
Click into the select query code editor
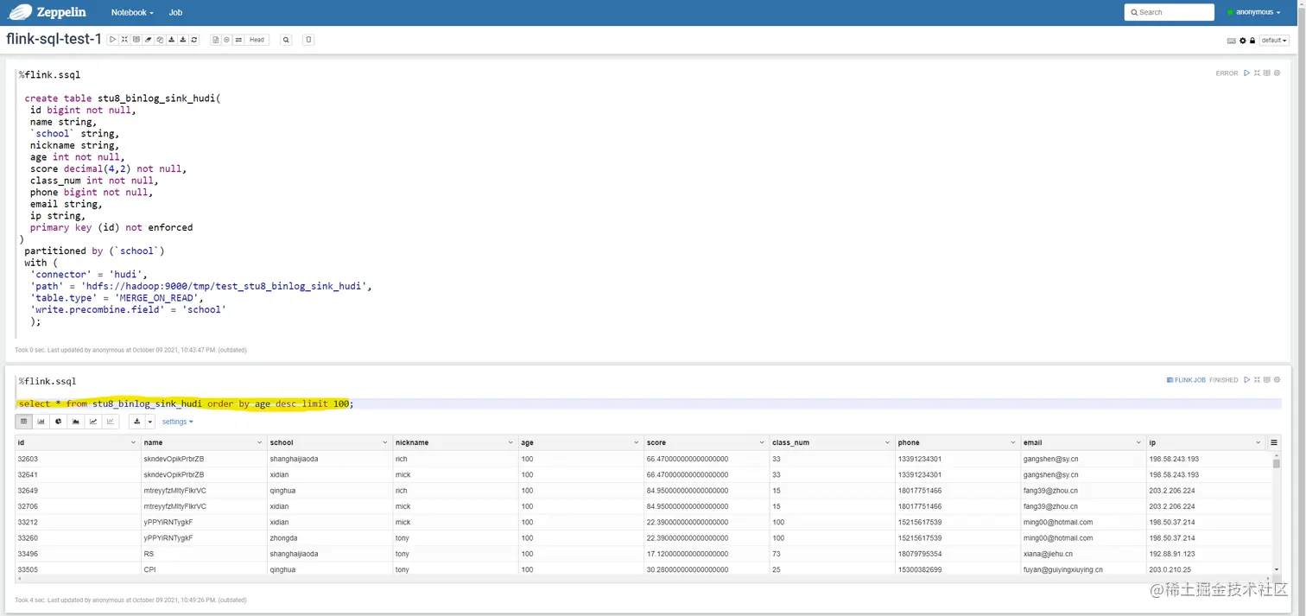coord(648,403)
